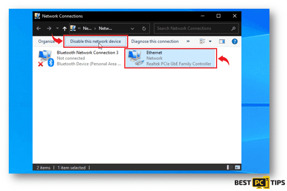Click '2 items' in status bar
Screen dimensions: 287x191
coord(43,168)
